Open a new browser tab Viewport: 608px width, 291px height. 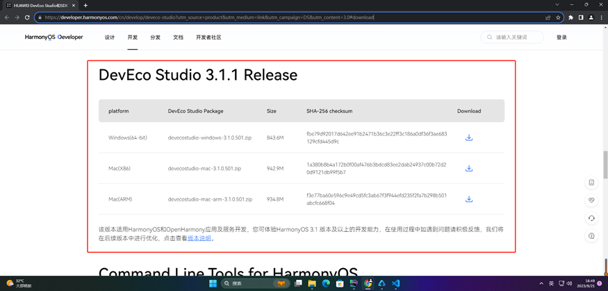coord(85,5)
